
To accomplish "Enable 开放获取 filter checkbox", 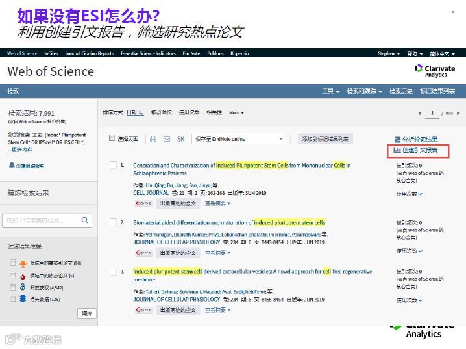I will pos(12,287).
